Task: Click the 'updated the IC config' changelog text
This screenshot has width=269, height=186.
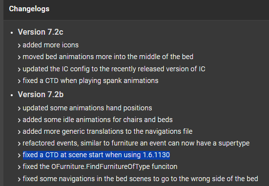Action: pyautogui.click(x=114, y=69)
